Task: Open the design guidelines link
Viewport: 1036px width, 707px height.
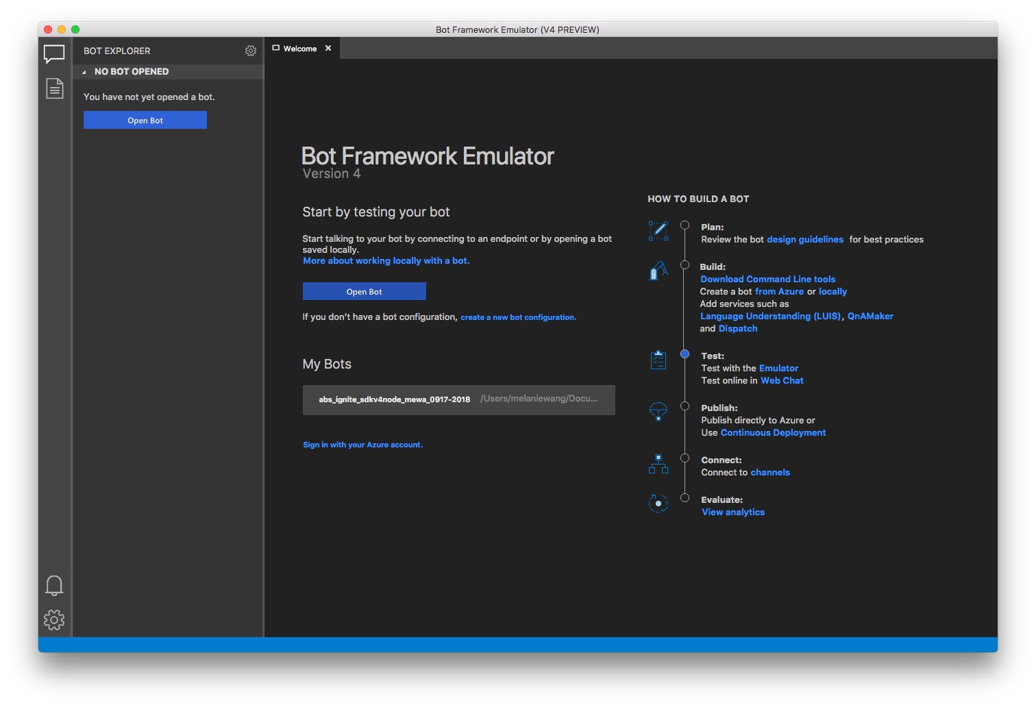Action: pos(805,239)
